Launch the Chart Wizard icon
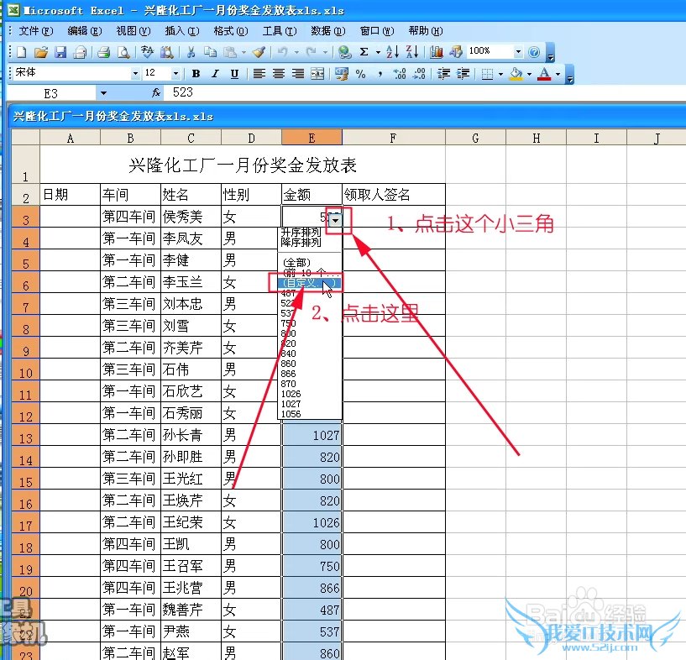 click(x=436, y=53)
